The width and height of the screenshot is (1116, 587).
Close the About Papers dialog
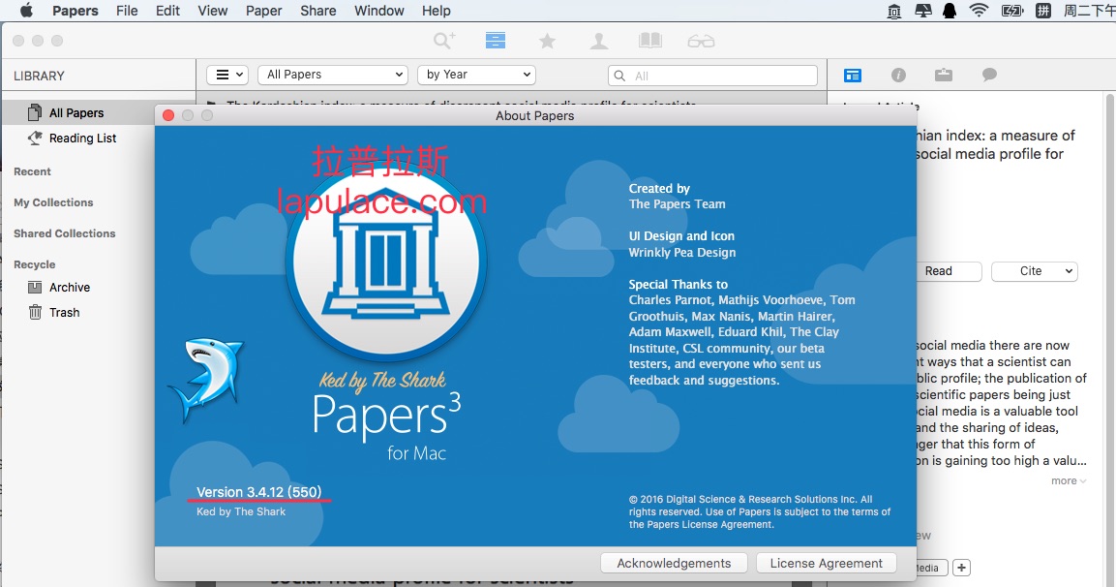(x=168, y=115)
